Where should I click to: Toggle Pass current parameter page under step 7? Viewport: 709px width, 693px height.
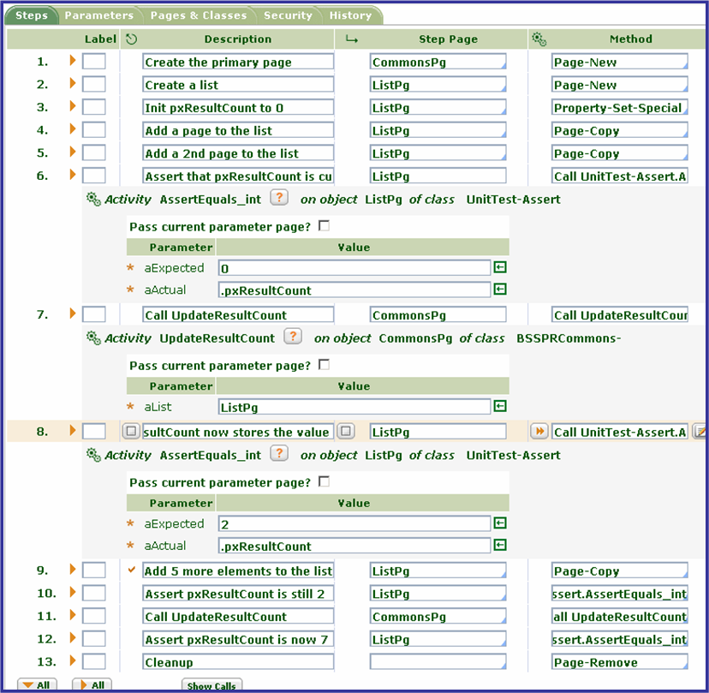tap(324, 365)
